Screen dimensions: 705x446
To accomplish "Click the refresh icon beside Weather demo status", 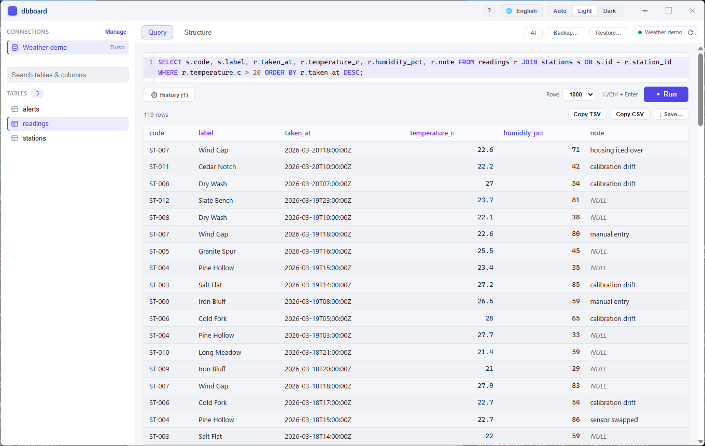I will point(690,32).
